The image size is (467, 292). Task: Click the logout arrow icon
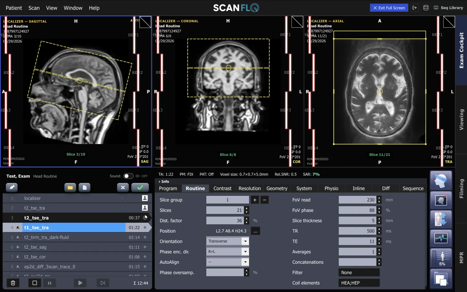tap(414, 8)
